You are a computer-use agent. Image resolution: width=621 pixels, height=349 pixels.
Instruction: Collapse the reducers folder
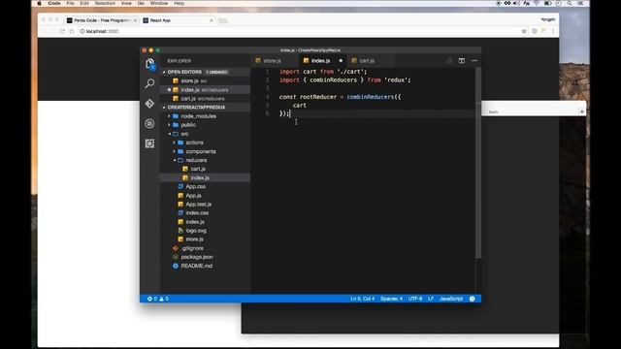[x=205, y=160]
